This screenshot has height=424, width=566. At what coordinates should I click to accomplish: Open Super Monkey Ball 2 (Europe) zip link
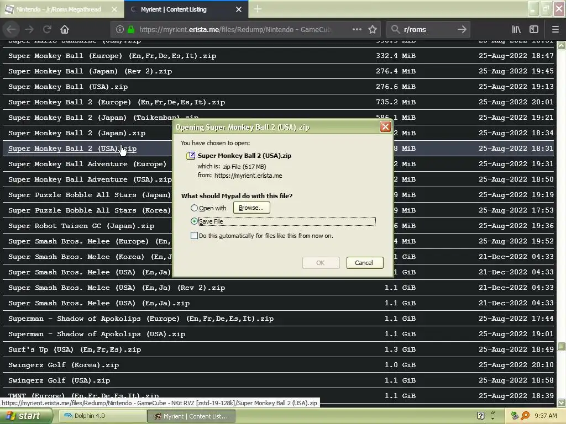pos(117,102)
